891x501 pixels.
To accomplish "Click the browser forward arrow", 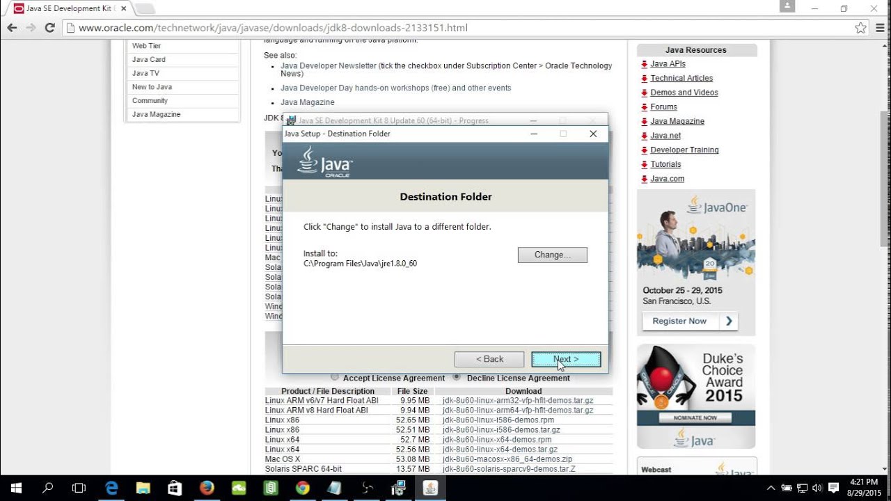I will [x=31, y=28].
